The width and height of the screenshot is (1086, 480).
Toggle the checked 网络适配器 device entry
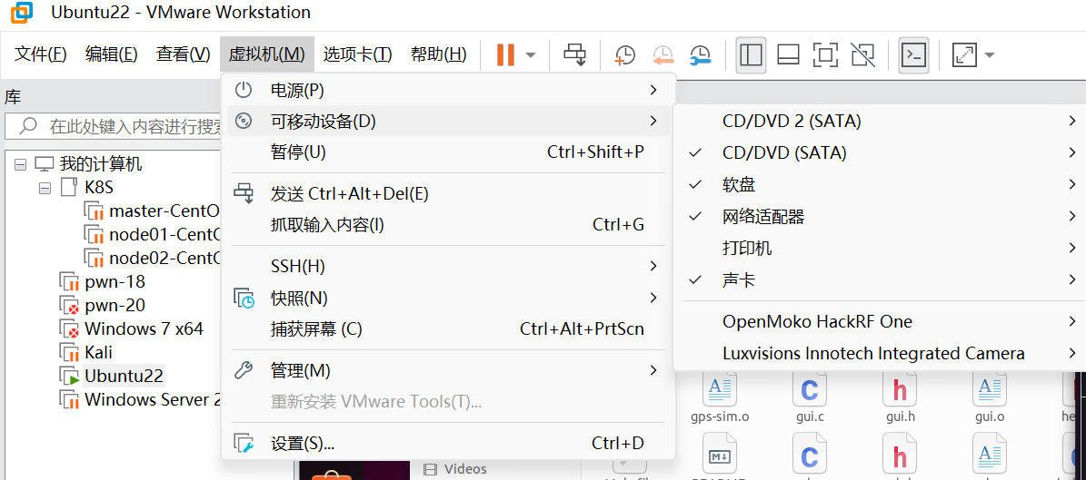coord(882,217)
